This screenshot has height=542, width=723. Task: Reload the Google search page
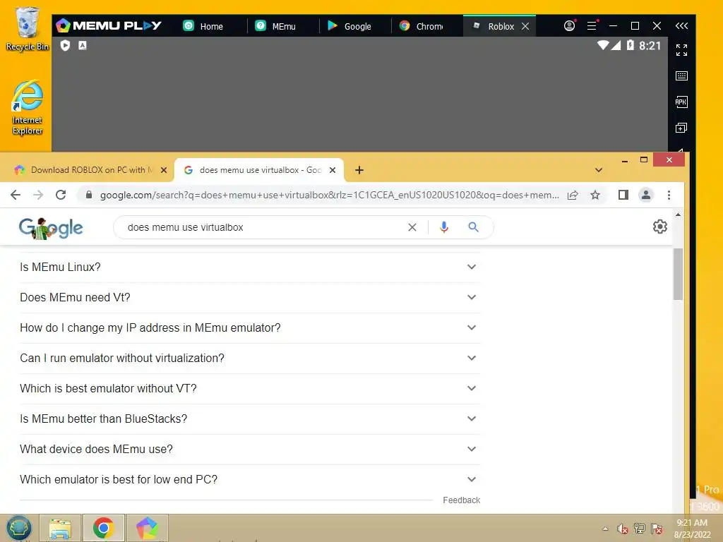point(61,195)
